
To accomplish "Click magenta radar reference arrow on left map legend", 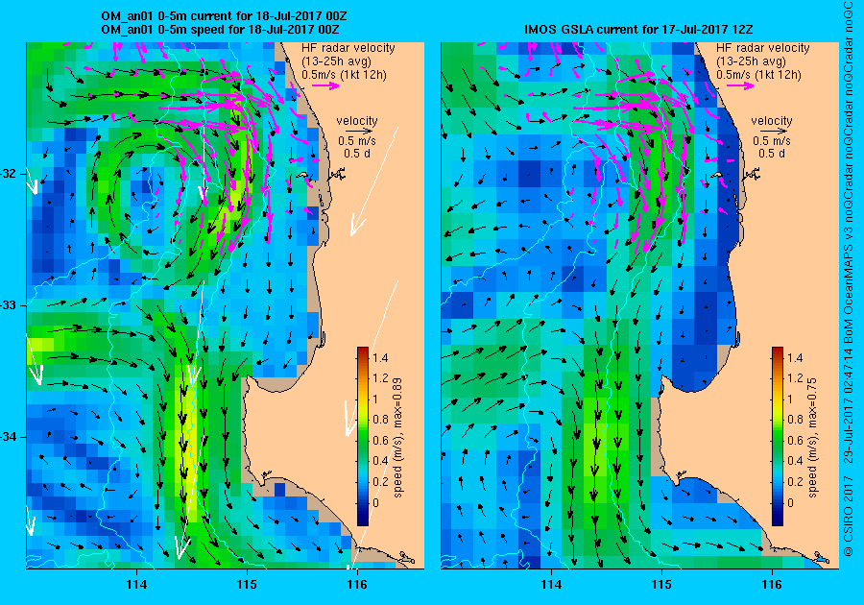I will point(325,85).
